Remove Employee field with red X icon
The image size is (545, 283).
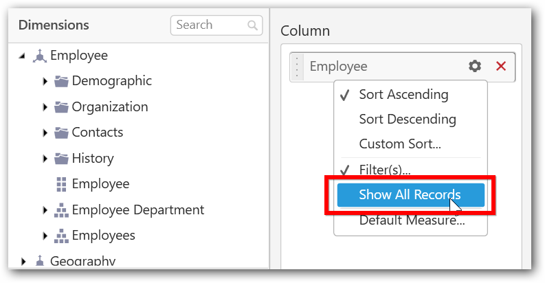pyautogui.click(x=501, y=66)
